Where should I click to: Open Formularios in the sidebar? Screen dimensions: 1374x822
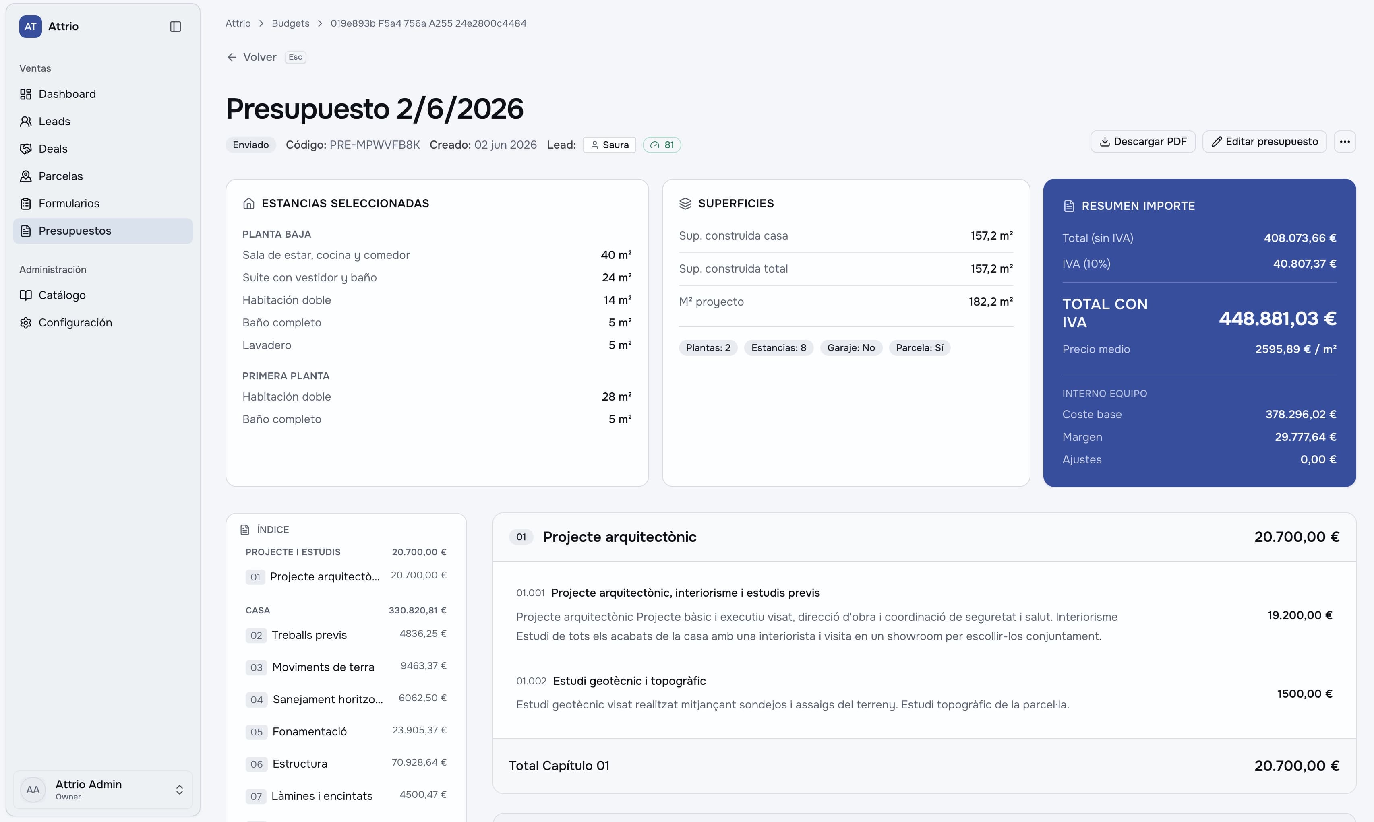tap(103, 204)
